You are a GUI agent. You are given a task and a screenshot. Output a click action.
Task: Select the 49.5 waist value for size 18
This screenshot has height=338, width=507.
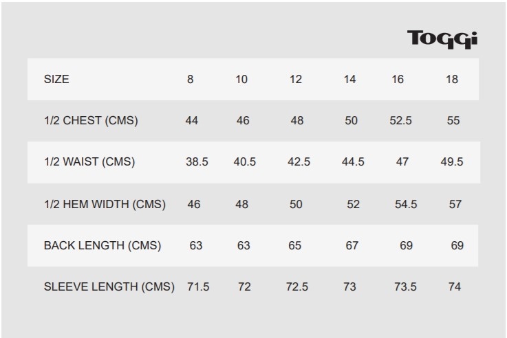(x=452, y=162)
